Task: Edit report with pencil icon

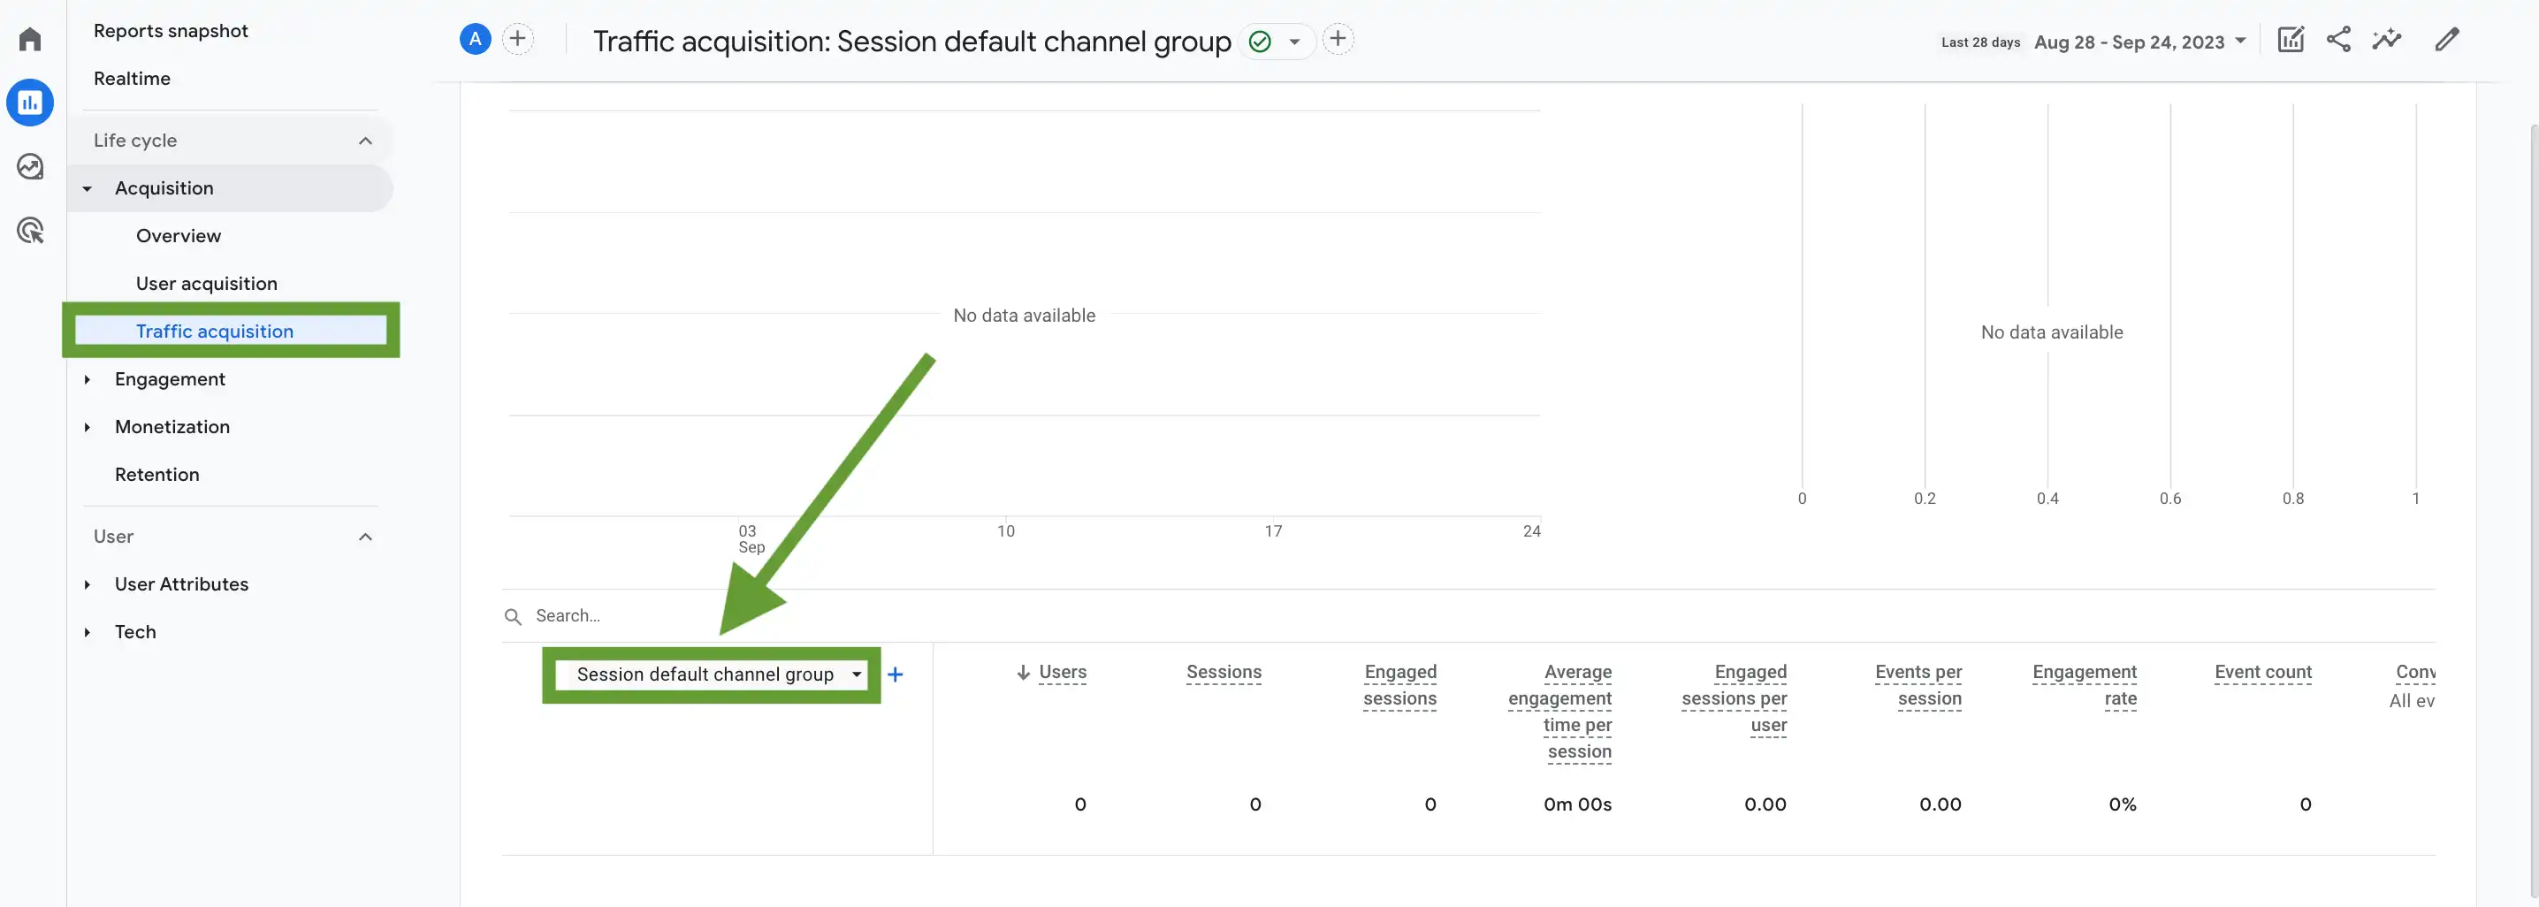Action: [x=2447, y=40]
